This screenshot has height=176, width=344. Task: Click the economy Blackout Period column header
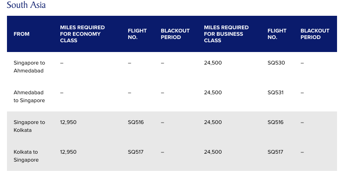[x=175, y=34]
